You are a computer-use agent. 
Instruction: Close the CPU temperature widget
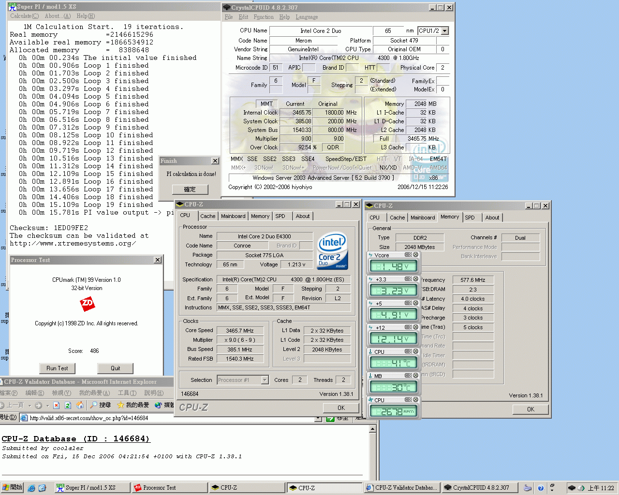click(415, 351)
